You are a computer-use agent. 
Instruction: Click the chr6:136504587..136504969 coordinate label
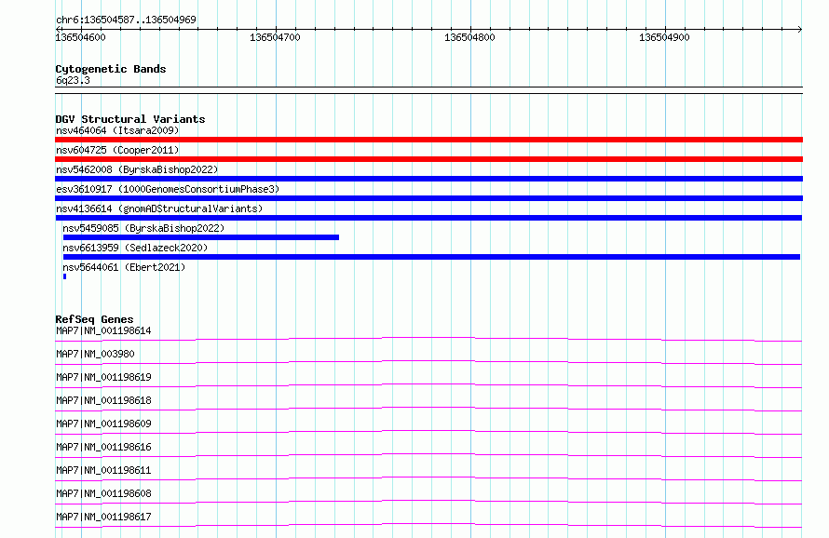click(x=126, y=20)
